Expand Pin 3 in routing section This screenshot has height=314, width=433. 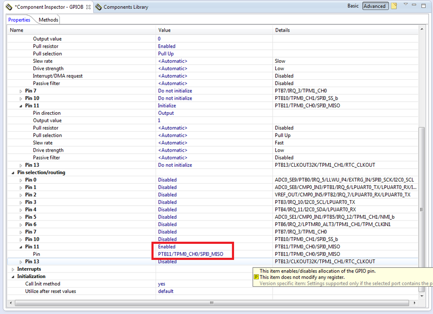point(21,203)
